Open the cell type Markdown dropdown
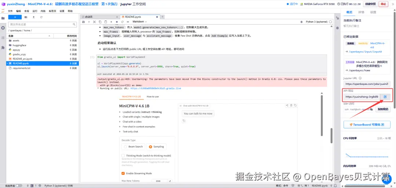 tap(140, 22)
